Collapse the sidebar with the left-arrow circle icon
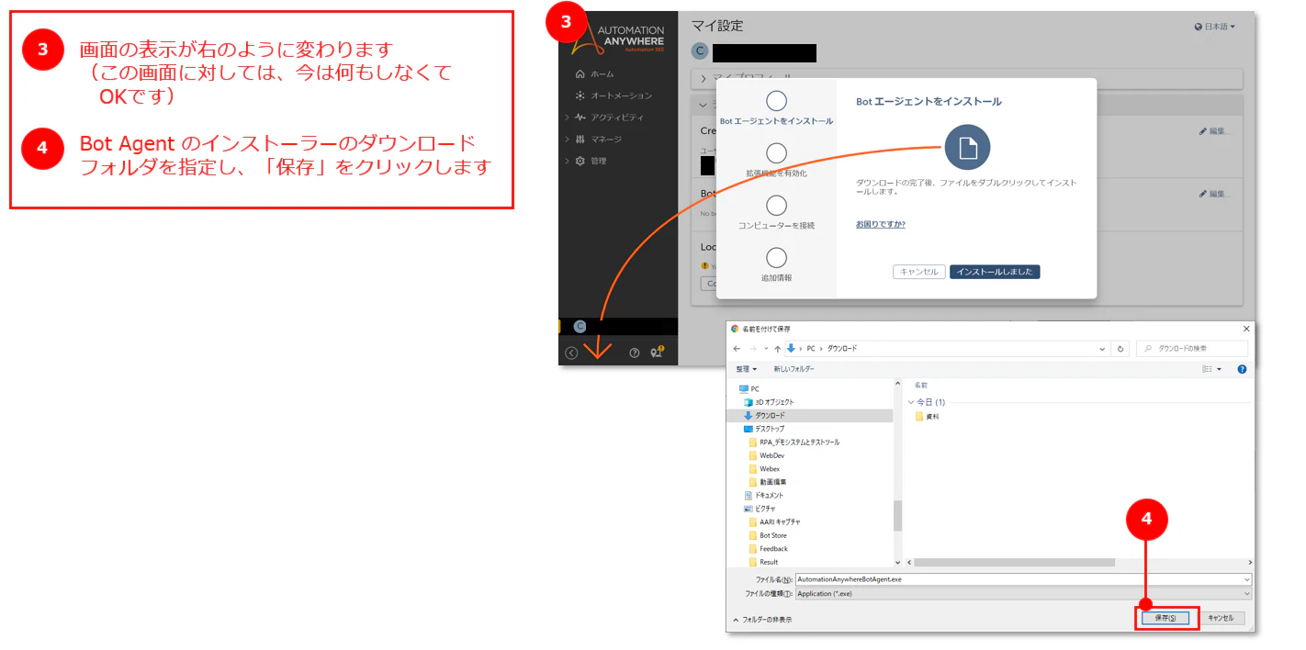 [571, 353]
